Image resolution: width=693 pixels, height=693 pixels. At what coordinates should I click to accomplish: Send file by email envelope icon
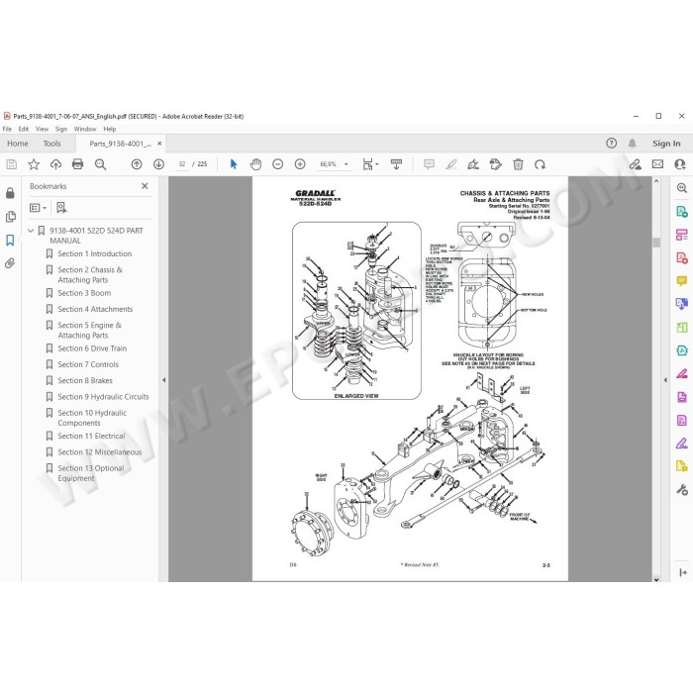657,164
